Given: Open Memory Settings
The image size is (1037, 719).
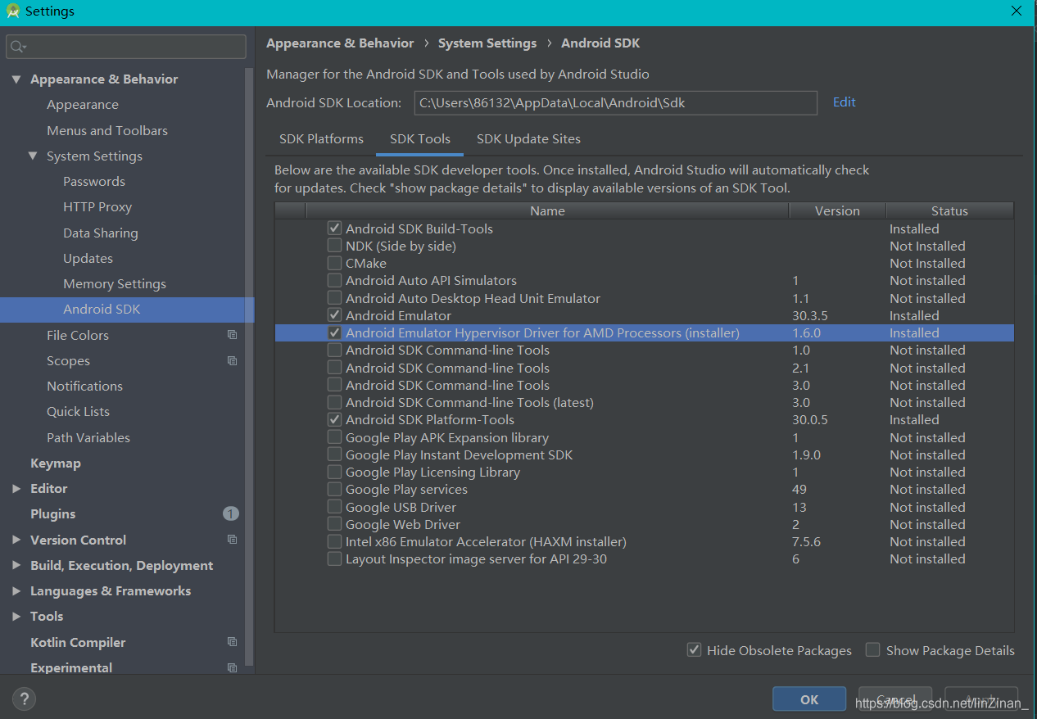Looking at the screenshot, I should pos(115,284).
